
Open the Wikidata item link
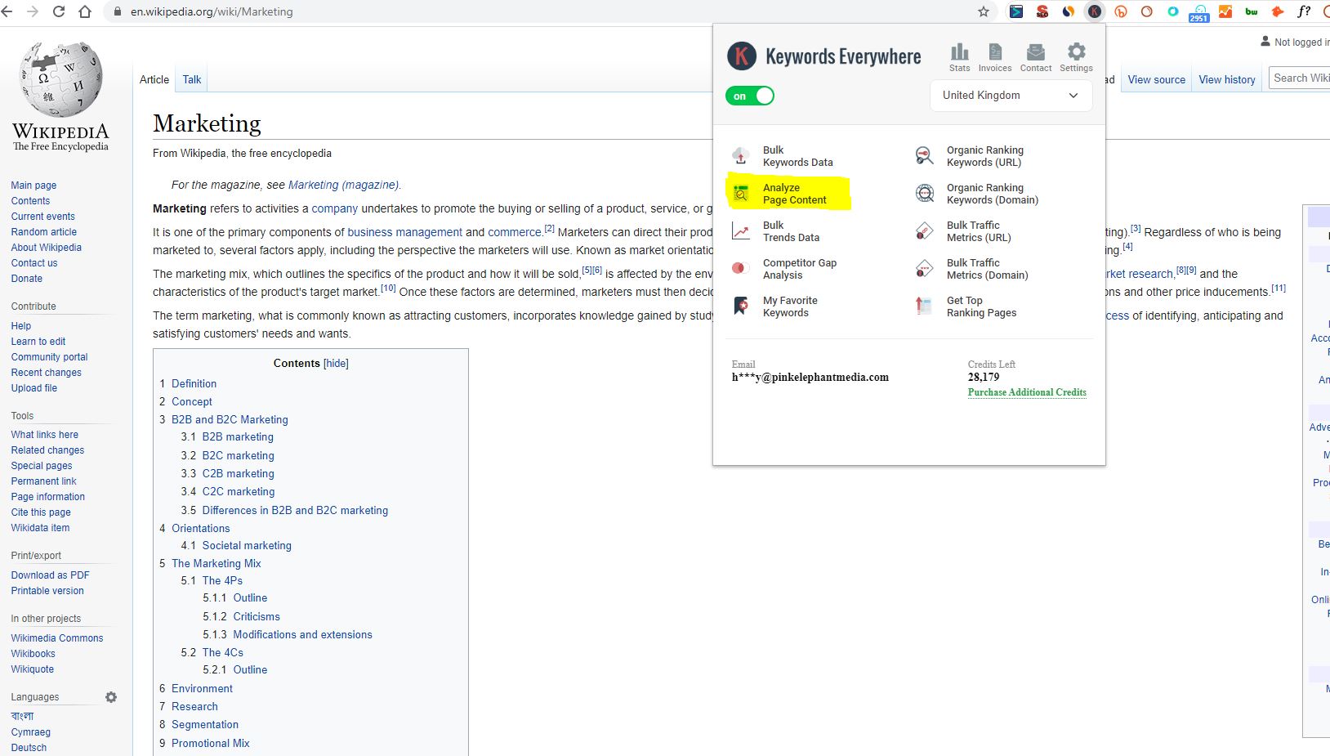[40, 528]
